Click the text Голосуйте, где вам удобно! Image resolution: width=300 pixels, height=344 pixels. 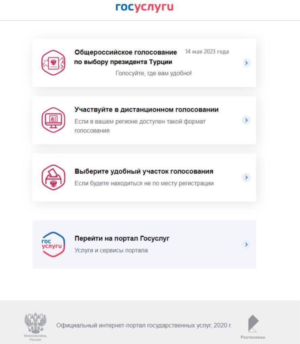coord(154,73)
